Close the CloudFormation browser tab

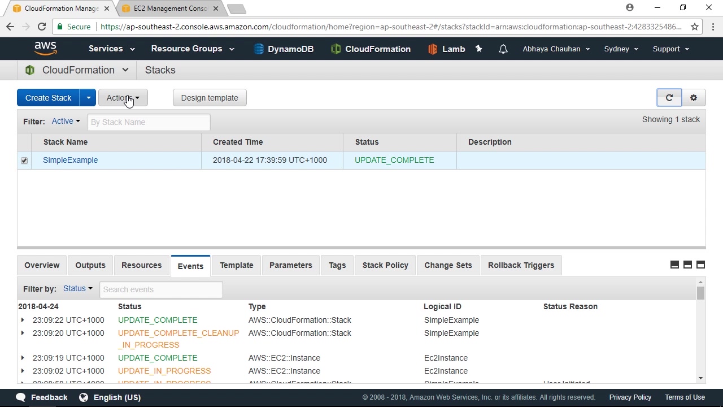106,8
